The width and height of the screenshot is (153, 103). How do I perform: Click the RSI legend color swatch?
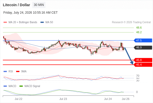point(5,72)
